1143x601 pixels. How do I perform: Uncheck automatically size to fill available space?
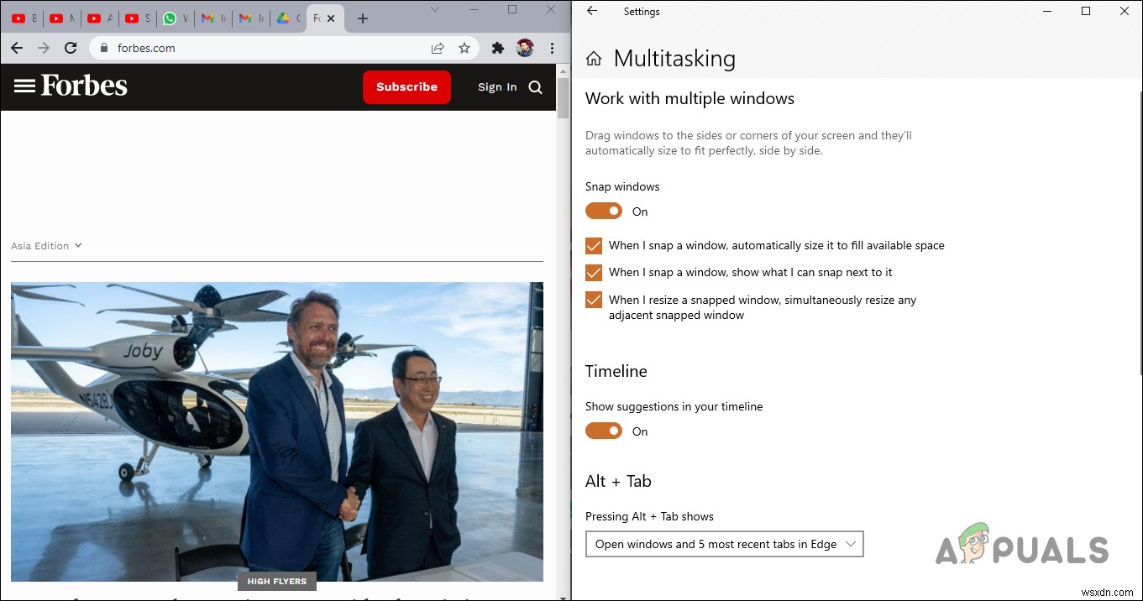pos(594,245)
